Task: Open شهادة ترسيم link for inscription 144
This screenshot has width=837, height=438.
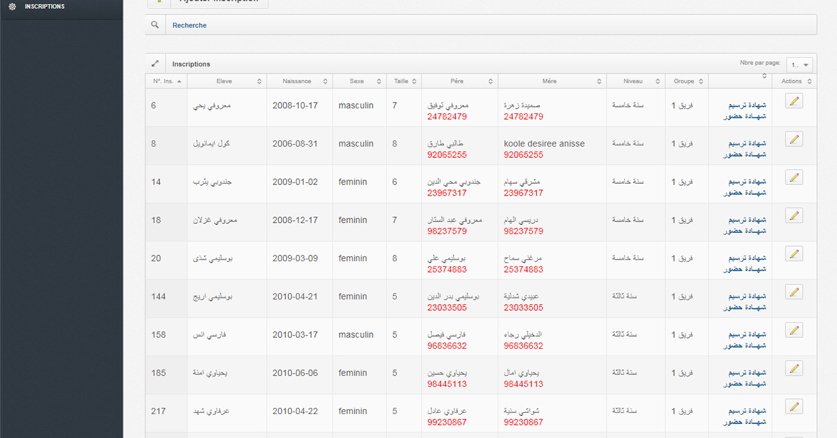Action: tap(747, 296)
